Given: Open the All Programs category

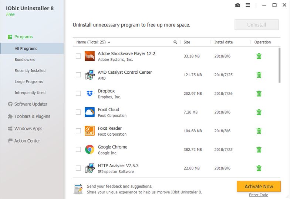Looking at the screenshot, I should pyautogui.click(x=32, y=49).
